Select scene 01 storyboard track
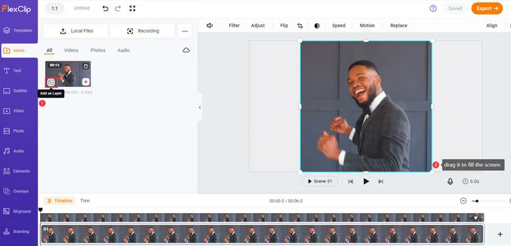 (x=262, y=234)
